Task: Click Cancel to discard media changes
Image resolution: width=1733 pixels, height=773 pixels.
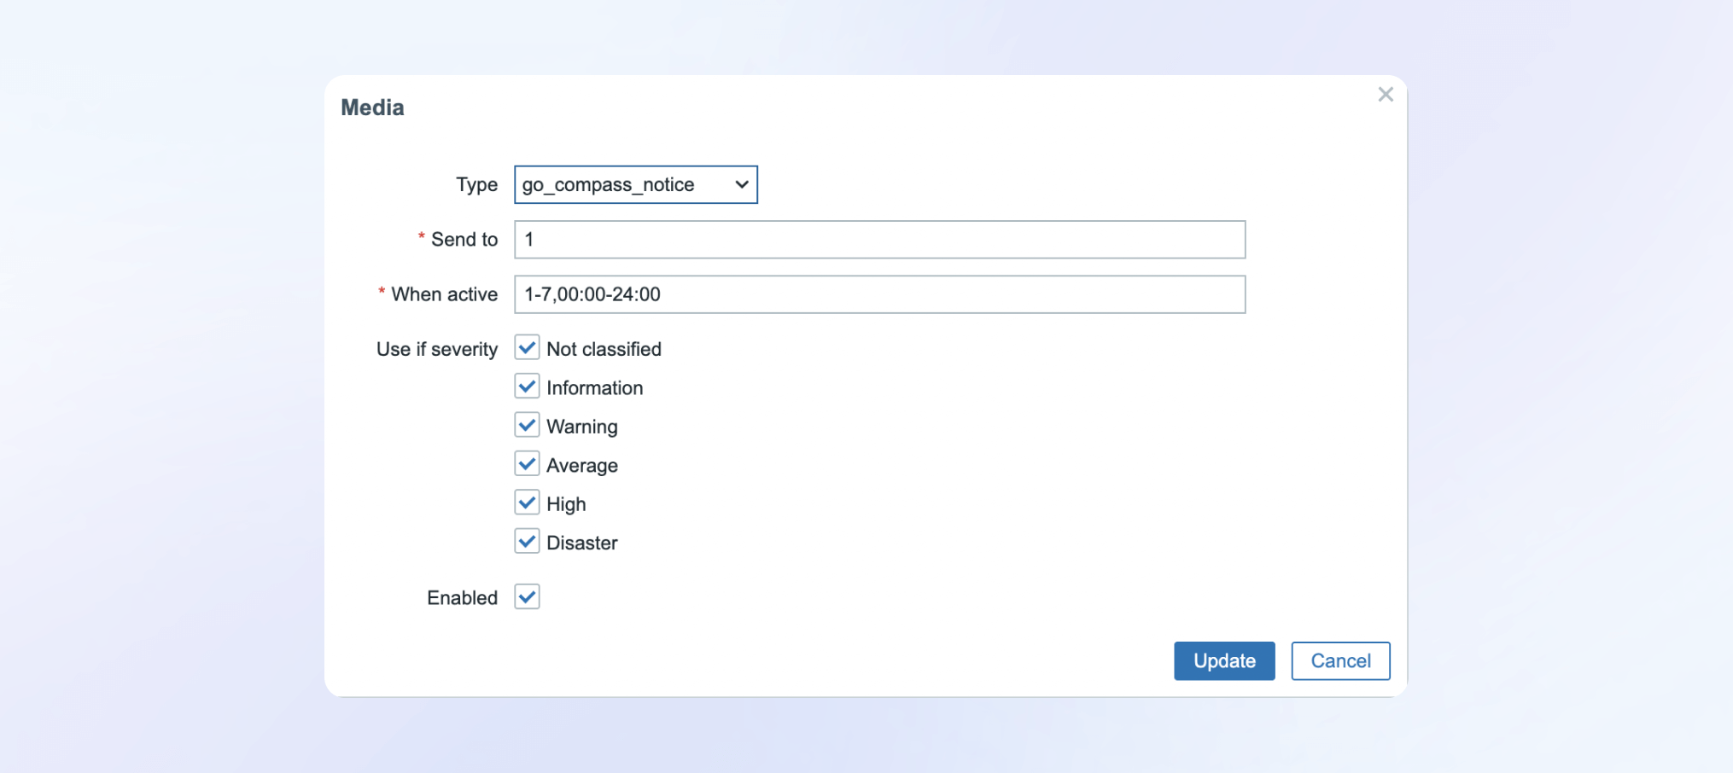Action: (1339, 661)
